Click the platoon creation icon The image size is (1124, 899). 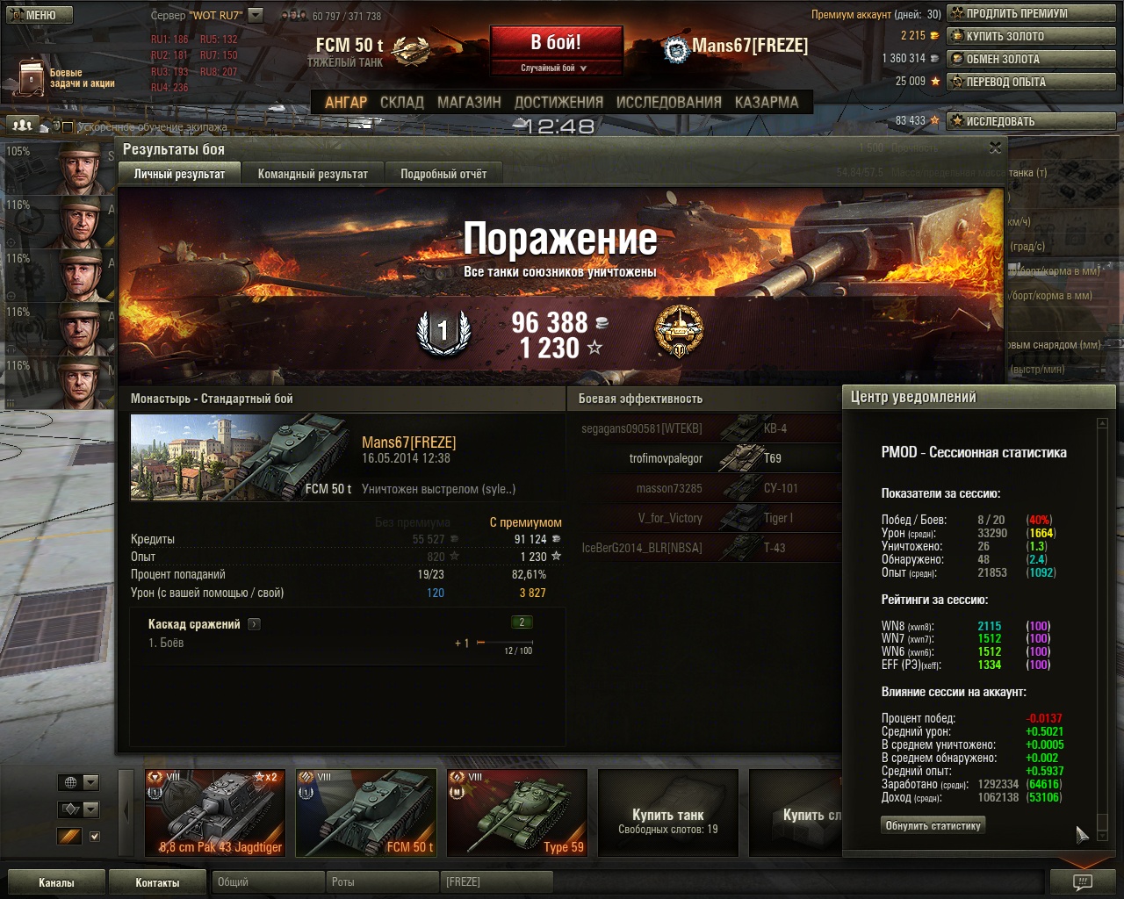[x=24, y=125]
